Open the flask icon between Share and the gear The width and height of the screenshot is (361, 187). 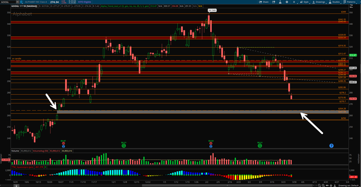(280, 2)
